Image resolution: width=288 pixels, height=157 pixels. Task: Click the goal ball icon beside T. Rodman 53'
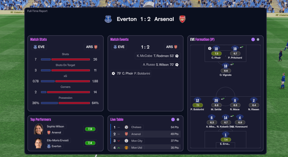coord(177,56)
